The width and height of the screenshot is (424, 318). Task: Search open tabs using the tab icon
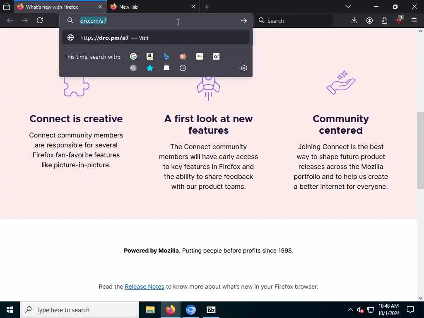pos(166,68)
